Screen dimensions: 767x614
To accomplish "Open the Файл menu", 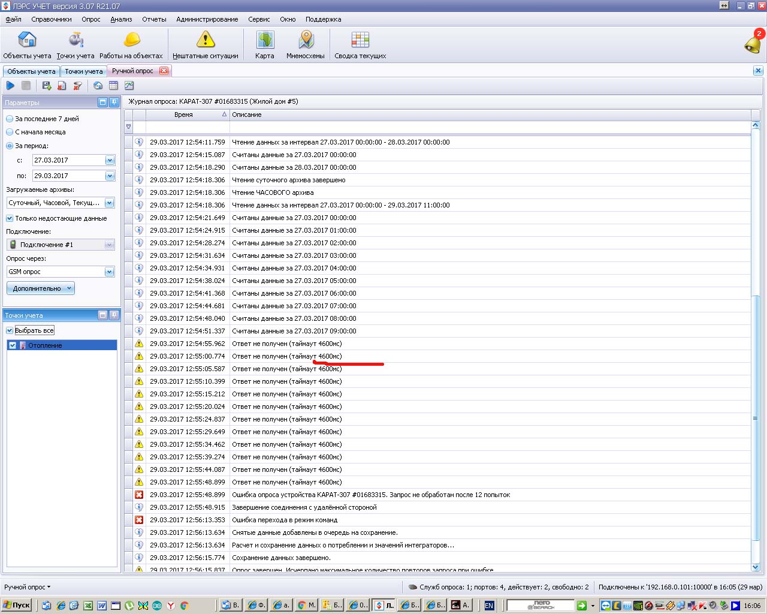I will 13,19.
